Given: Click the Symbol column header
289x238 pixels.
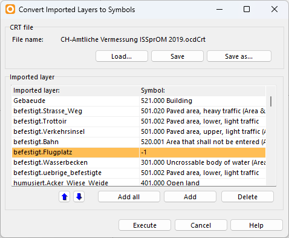Looking at the screenshot, I should [x=203, y=90].
